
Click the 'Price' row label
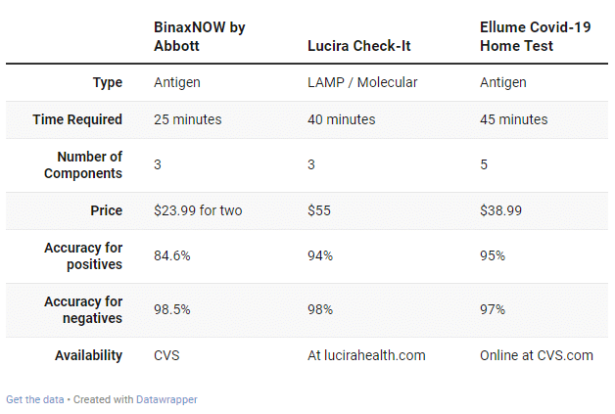pyautogui.click(x=106, y=210)
